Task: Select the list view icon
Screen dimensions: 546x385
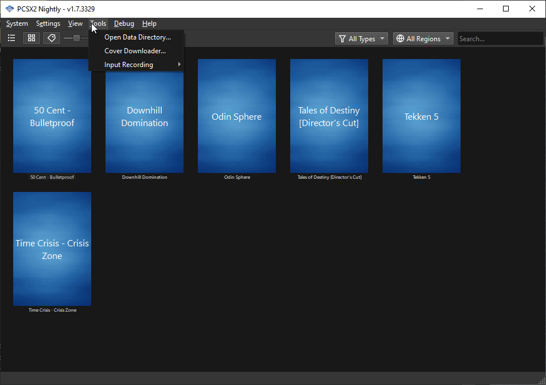Action: pyautogui.click(x=11, y=38)
